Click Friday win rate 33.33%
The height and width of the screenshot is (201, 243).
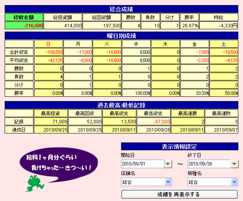pos(195,93)
